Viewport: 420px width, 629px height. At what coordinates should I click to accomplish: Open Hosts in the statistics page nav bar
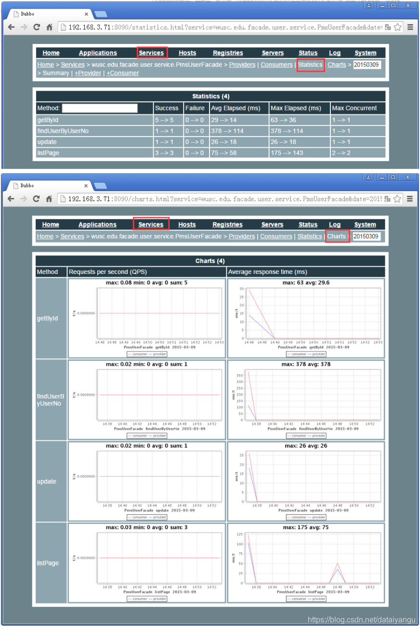click(x=187, y=53)
